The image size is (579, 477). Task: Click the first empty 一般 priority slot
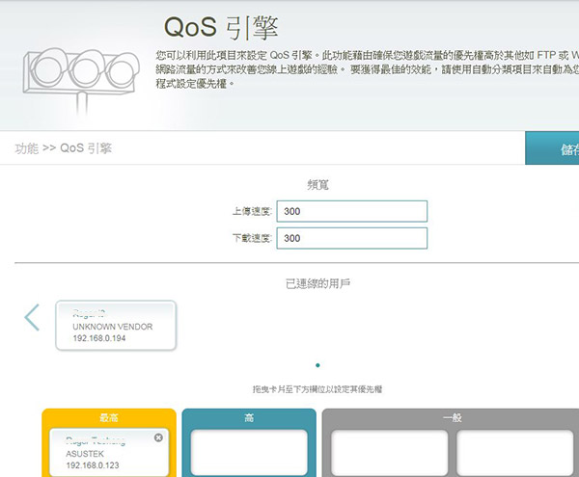point(389,453)
